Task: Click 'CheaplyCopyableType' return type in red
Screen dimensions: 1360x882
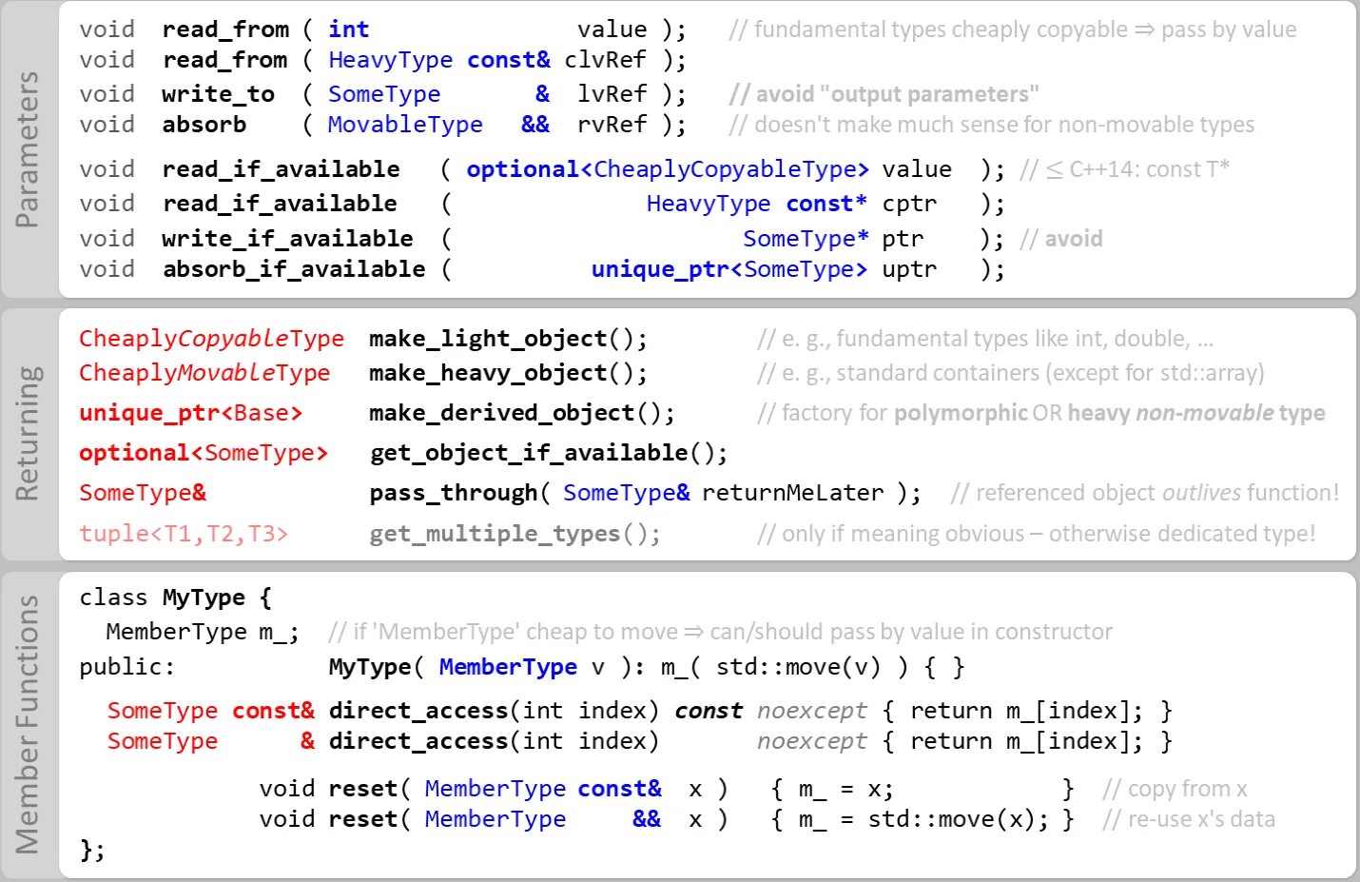Action: [211, 339]
